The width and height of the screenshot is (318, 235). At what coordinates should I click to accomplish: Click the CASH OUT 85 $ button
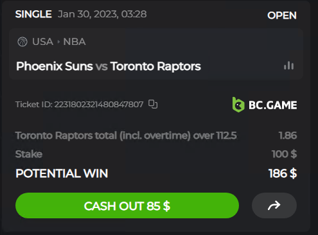[x=127, y=205]
